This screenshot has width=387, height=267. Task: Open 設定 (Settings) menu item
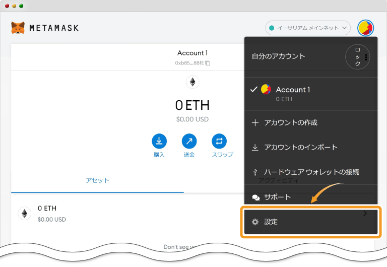click(x=311, y=222)
